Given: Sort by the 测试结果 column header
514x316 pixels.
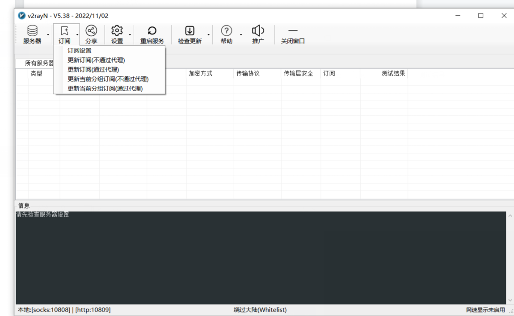Looking at the screenshot, I should [x=393, y=73].
